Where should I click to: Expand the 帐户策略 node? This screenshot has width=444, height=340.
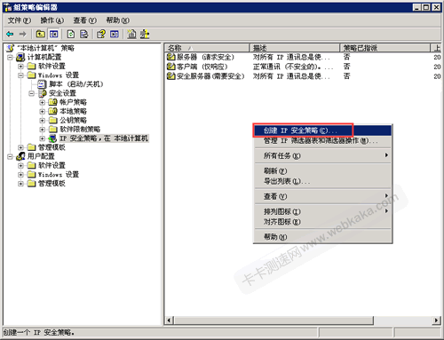43,102
